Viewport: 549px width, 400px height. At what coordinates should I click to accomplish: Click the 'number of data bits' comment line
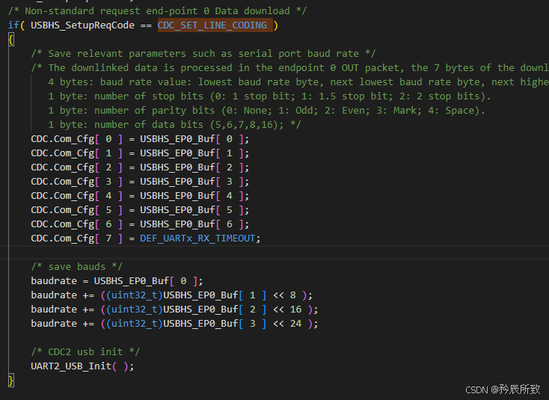click(174, 125)
